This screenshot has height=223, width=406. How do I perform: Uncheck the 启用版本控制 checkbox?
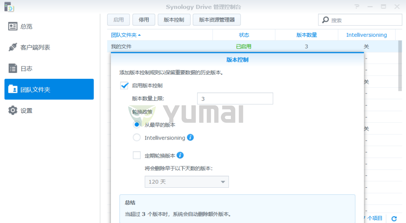point(124,85)
